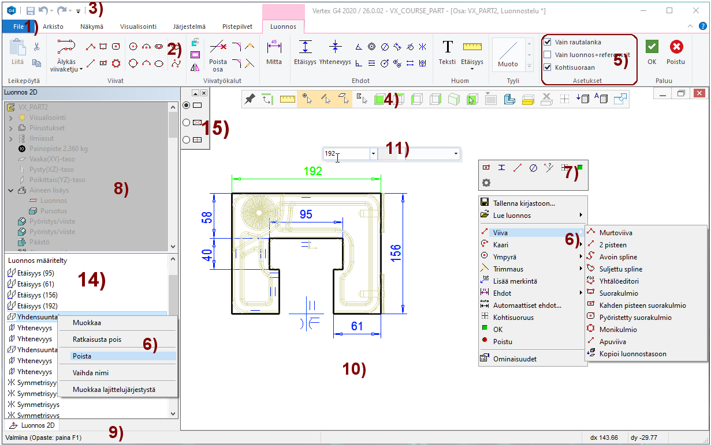Disable the Vain rautalanka checkbox
Screen dimensions: 711x445
click(548, 42)
